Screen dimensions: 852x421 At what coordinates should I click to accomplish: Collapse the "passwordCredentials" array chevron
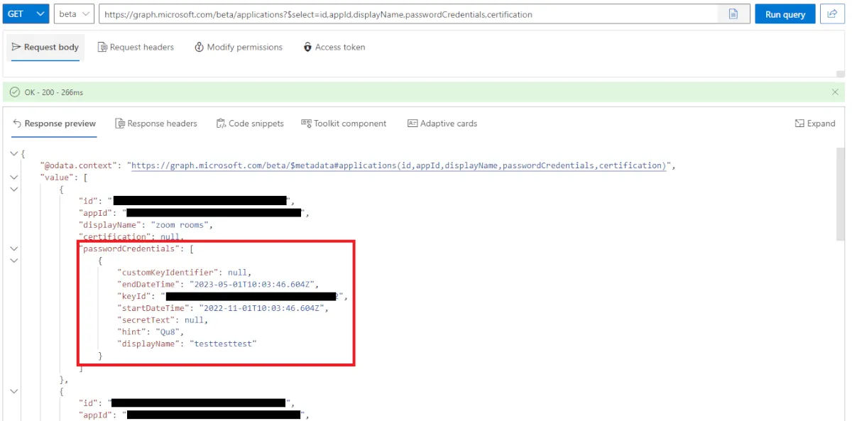coord(14,249)
